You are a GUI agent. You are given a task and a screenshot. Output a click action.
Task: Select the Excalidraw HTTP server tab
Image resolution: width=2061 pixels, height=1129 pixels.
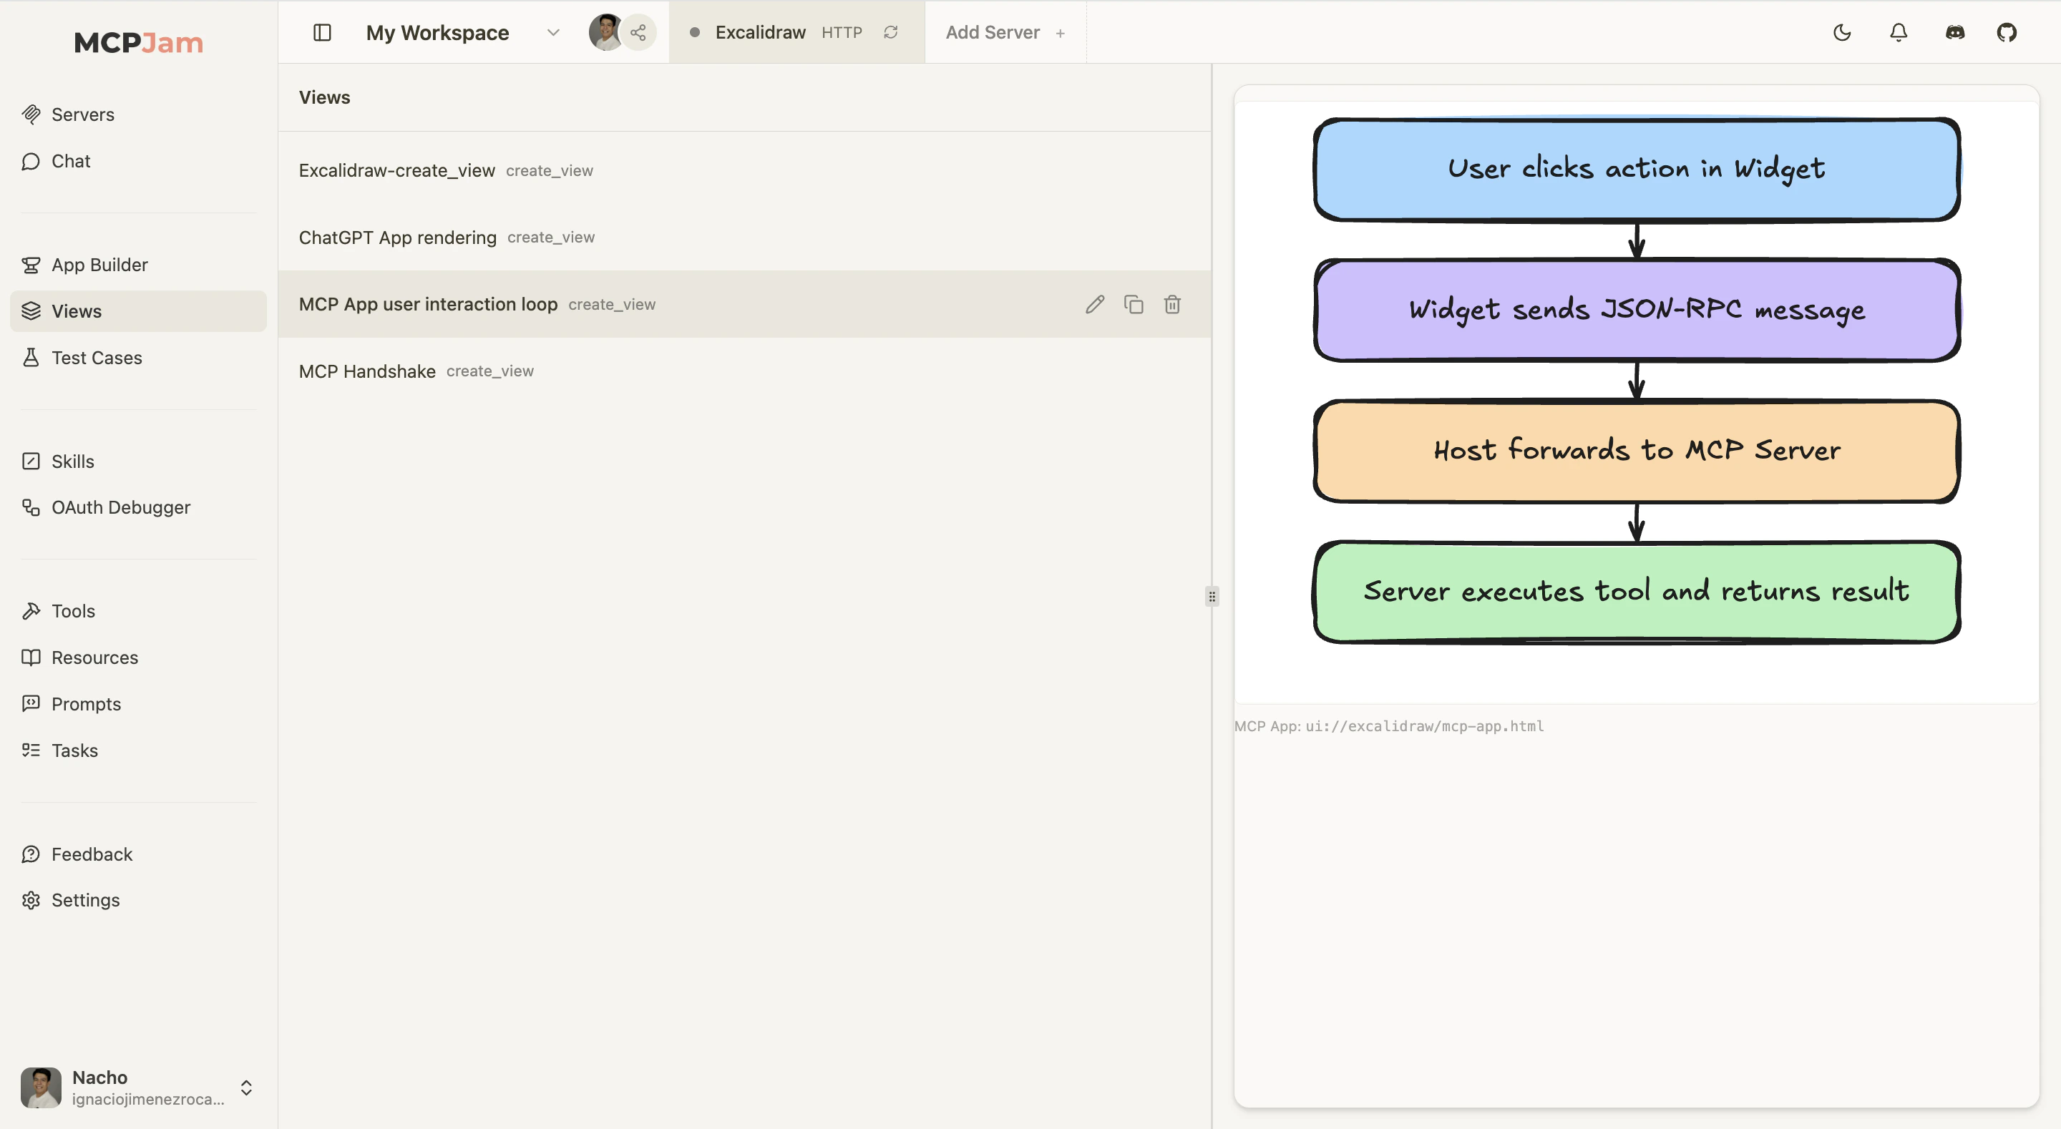coord(760,33)
